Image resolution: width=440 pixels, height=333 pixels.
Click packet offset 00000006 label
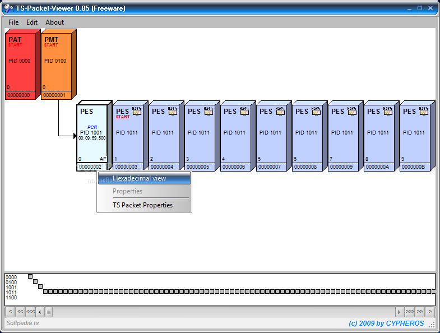click(234, 167)
